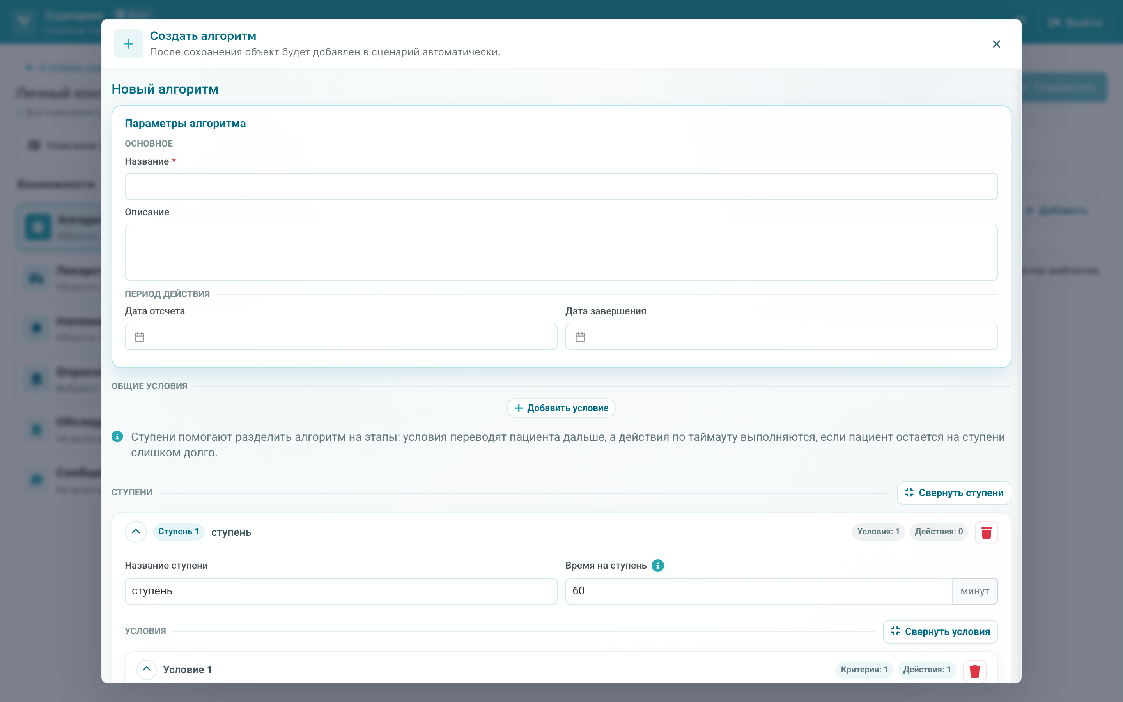Click the УСЛОВИЯ section label inside Ступень 1

tap(145, 631)
